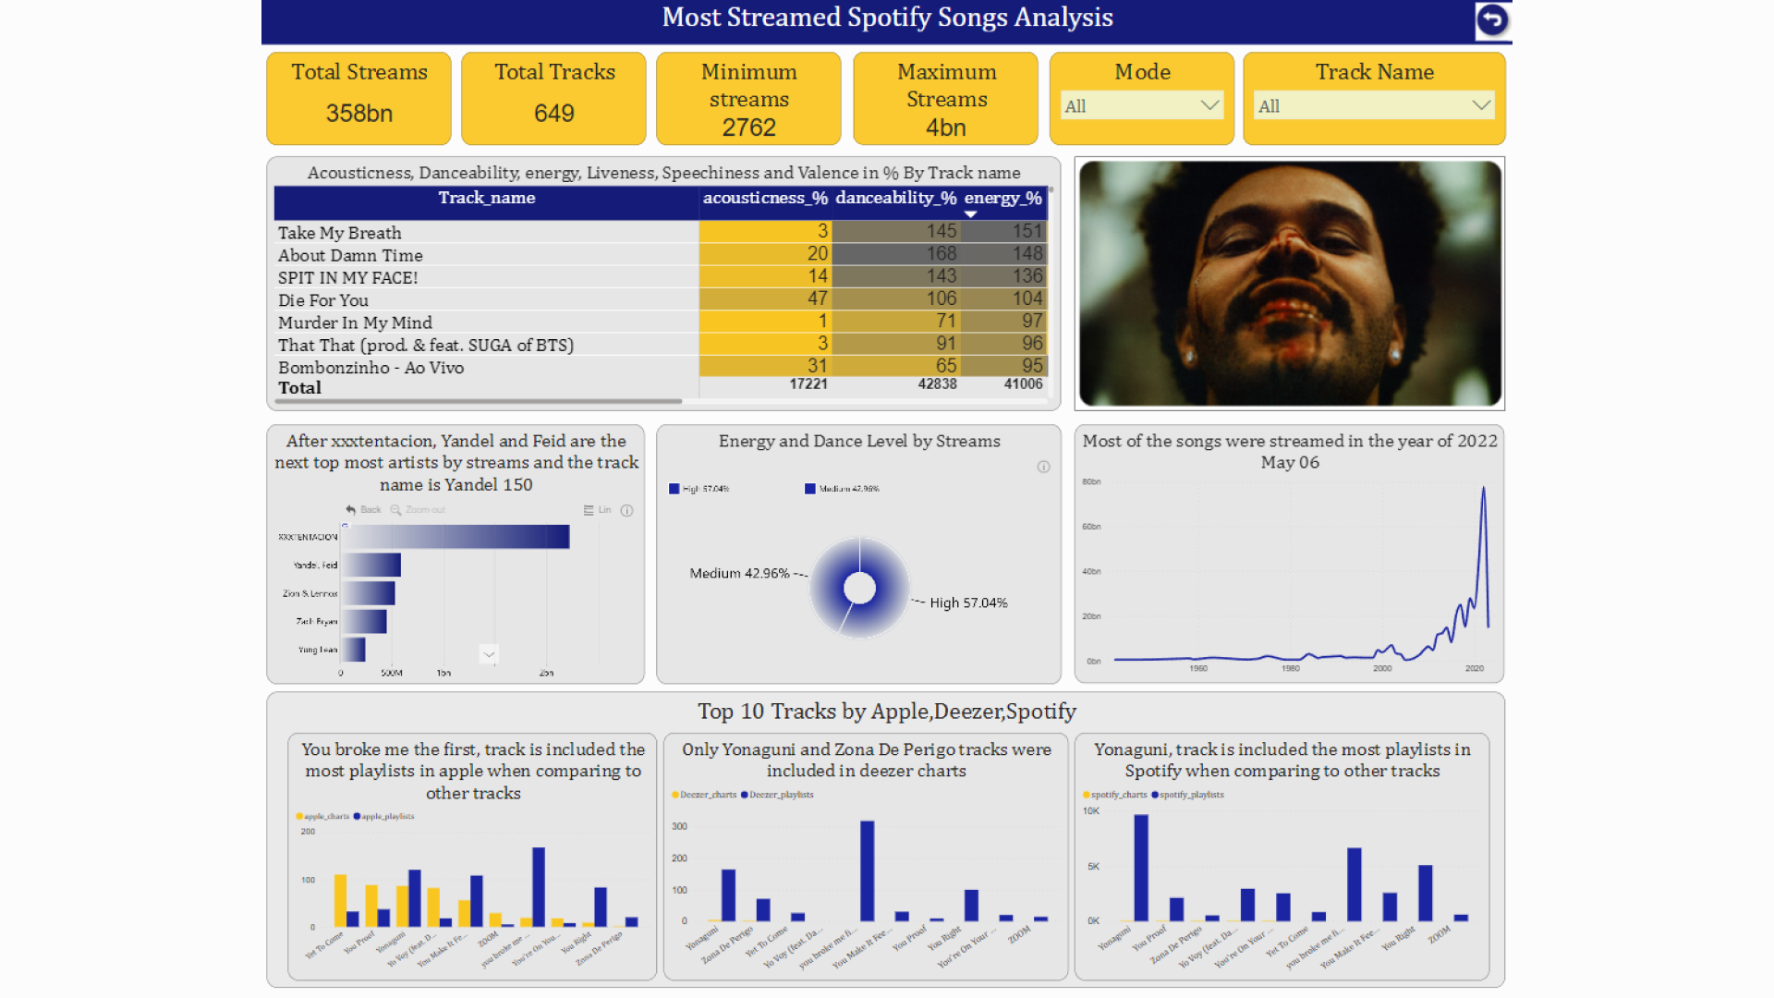Click the Total row label in table

299,387
